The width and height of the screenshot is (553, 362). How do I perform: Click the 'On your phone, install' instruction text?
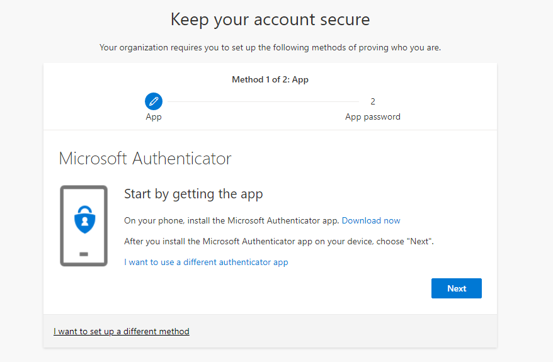[x=231, y=220]
